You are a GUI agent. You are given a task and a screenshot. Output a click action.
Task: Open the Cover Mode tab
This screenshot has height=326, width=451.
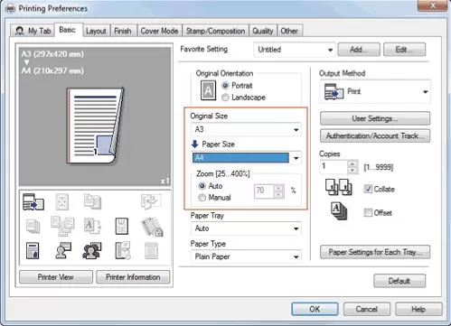point(159,31)
